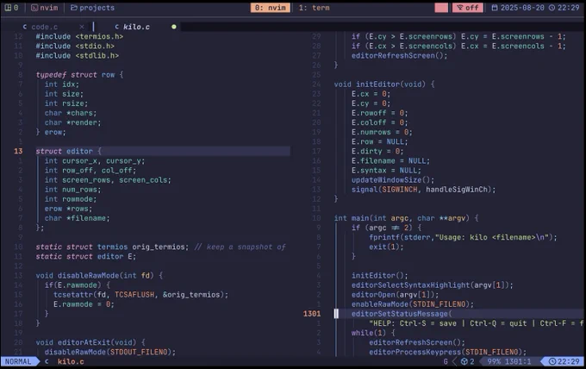Switch to tmux window 0: nvim
The width and height of the screenshot is (586, 369).
point(271,8)
